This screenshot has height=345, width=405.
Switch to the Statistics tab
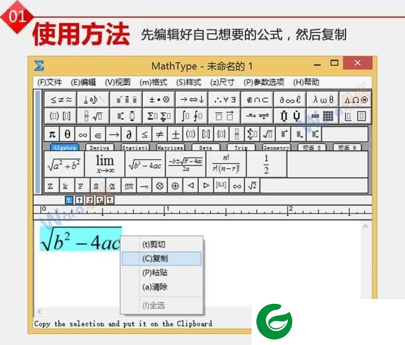(x=135, y=148)
